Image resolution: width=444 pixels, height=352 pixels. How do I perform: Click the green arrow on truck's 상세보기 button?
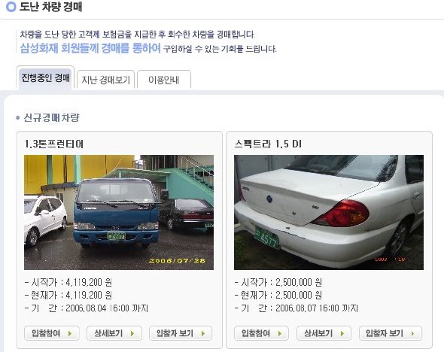[x=132, y=334]
